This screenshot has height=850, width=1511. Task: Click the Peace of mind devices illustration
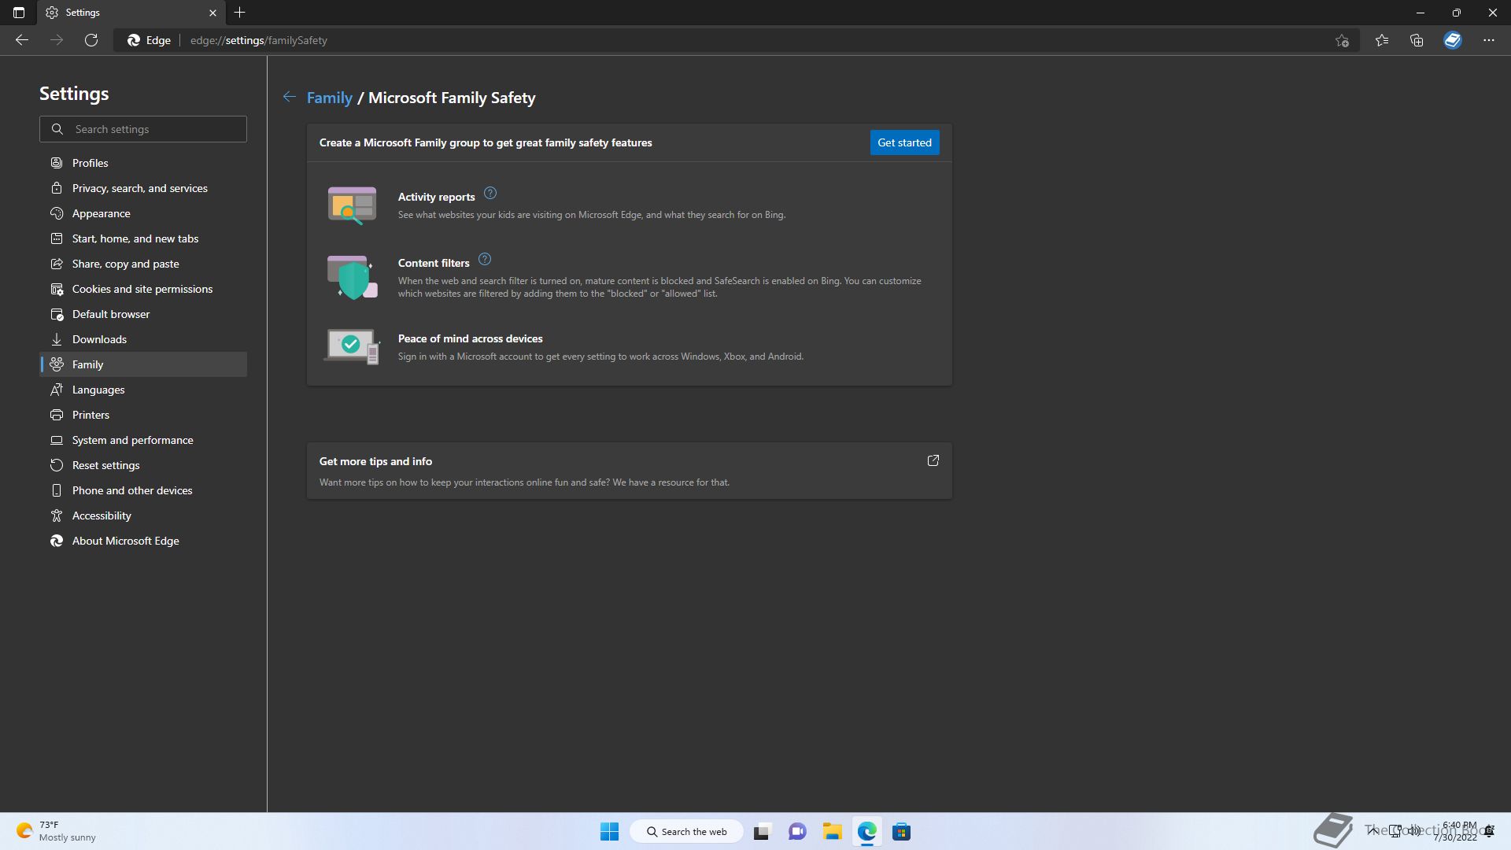(352, 347)
